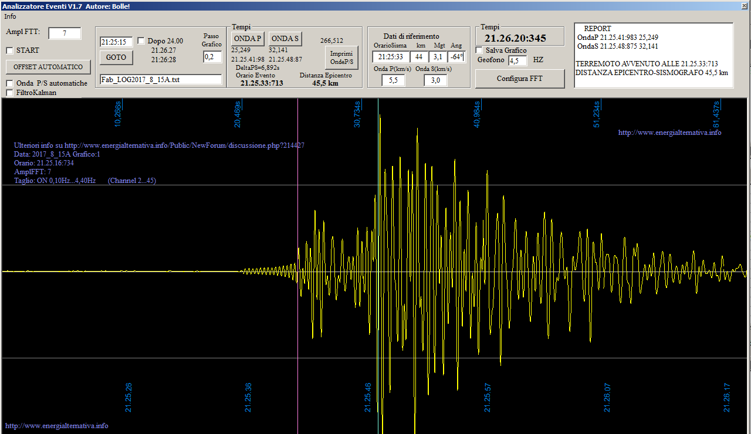Click the 30,734s top axis marker
751x434 pixels.
tap(357, 114)
